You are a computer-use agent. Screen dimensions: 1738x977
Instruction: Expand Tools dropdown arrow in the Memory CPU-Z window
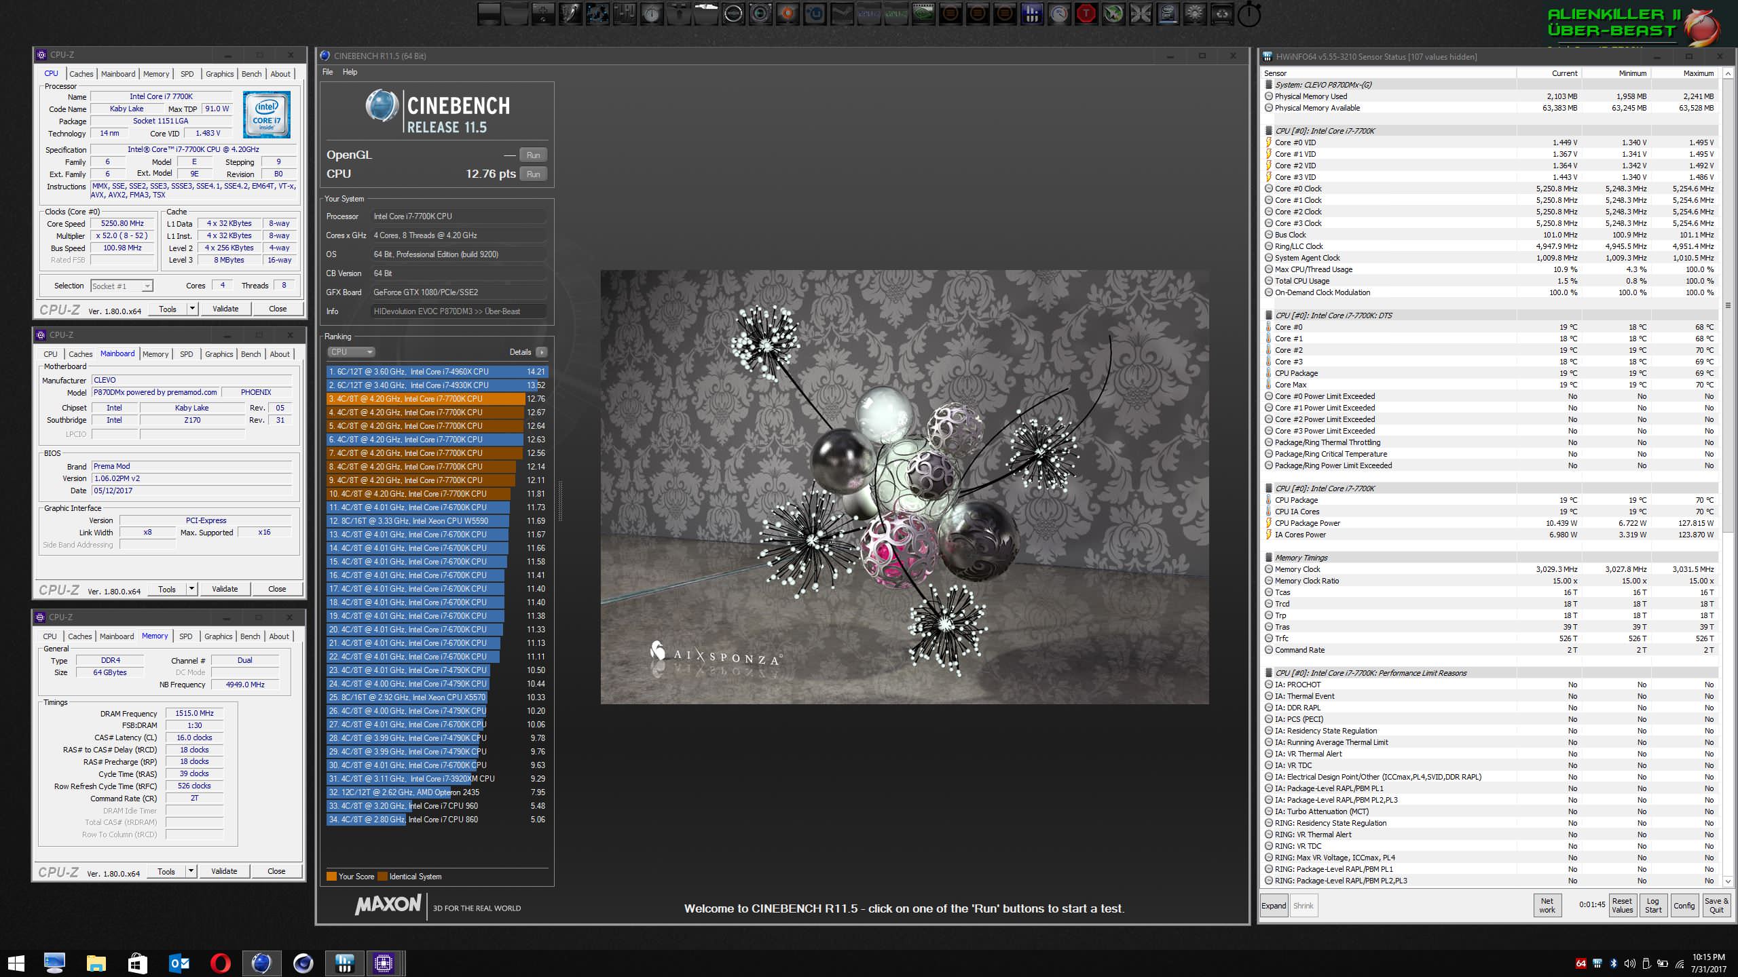(x=191, y=871)
